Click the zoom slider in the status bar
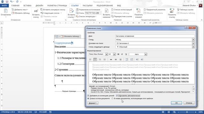204x114 pixels. (x=187, y=112)
